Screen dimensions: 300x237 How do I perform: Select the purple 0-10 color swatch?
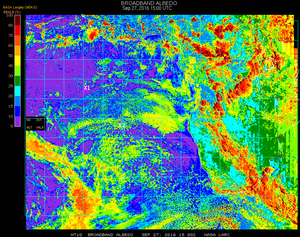pos(18,121)
